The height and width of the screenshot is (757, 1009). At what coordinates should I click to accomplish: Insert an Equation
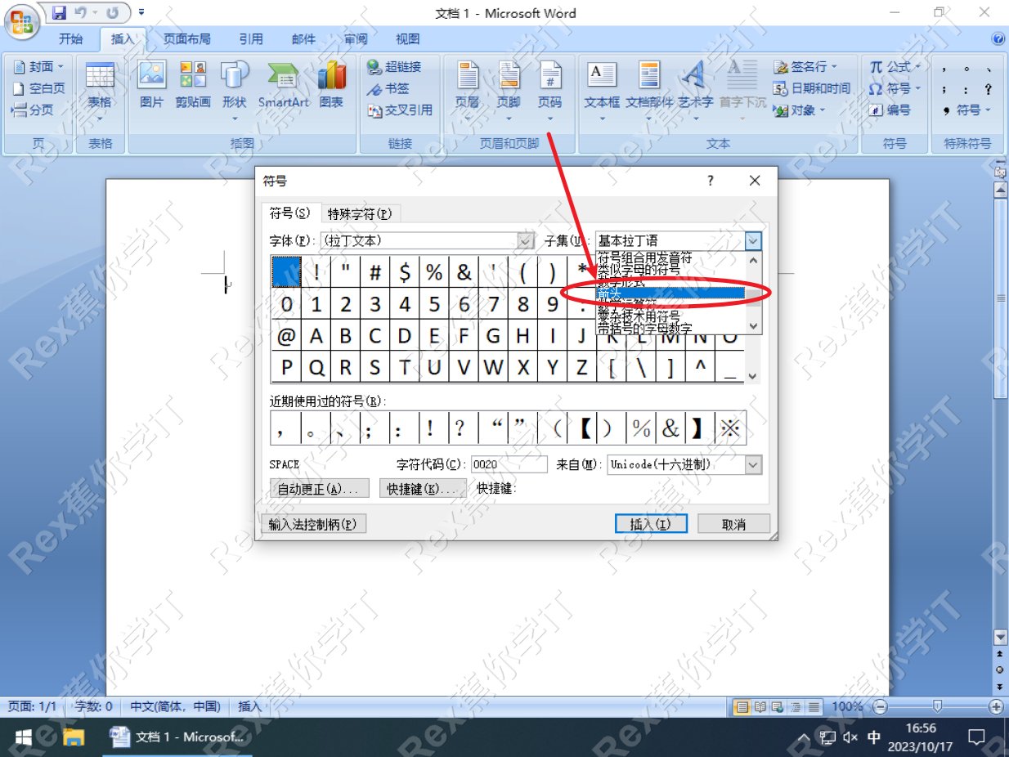pyautogui.click(x=891, y=66)
